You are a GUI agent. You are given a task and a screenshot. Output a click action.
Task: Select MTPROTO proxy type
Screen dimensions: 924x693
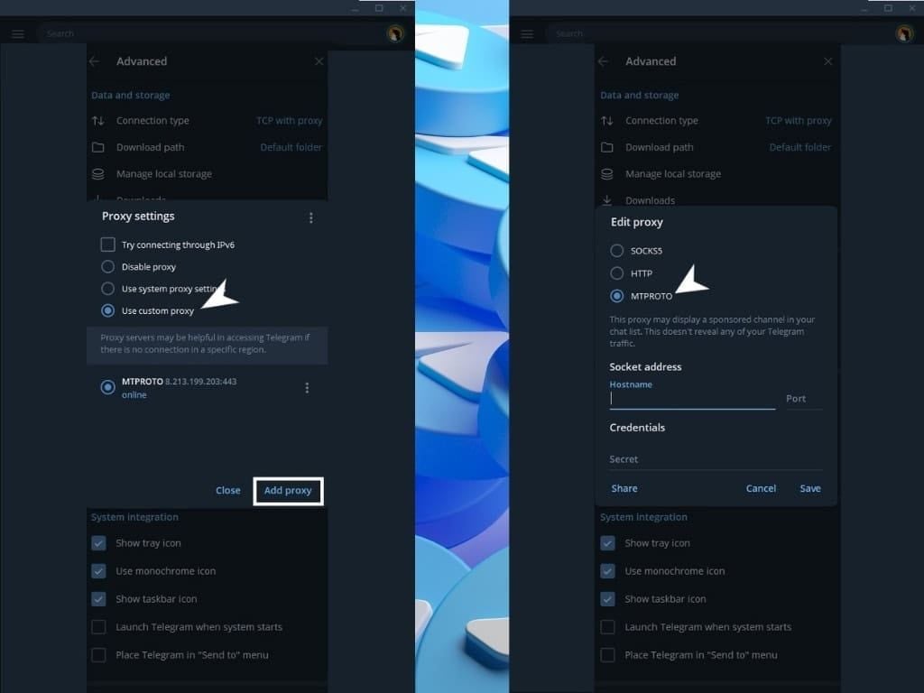tap(616, 296)
